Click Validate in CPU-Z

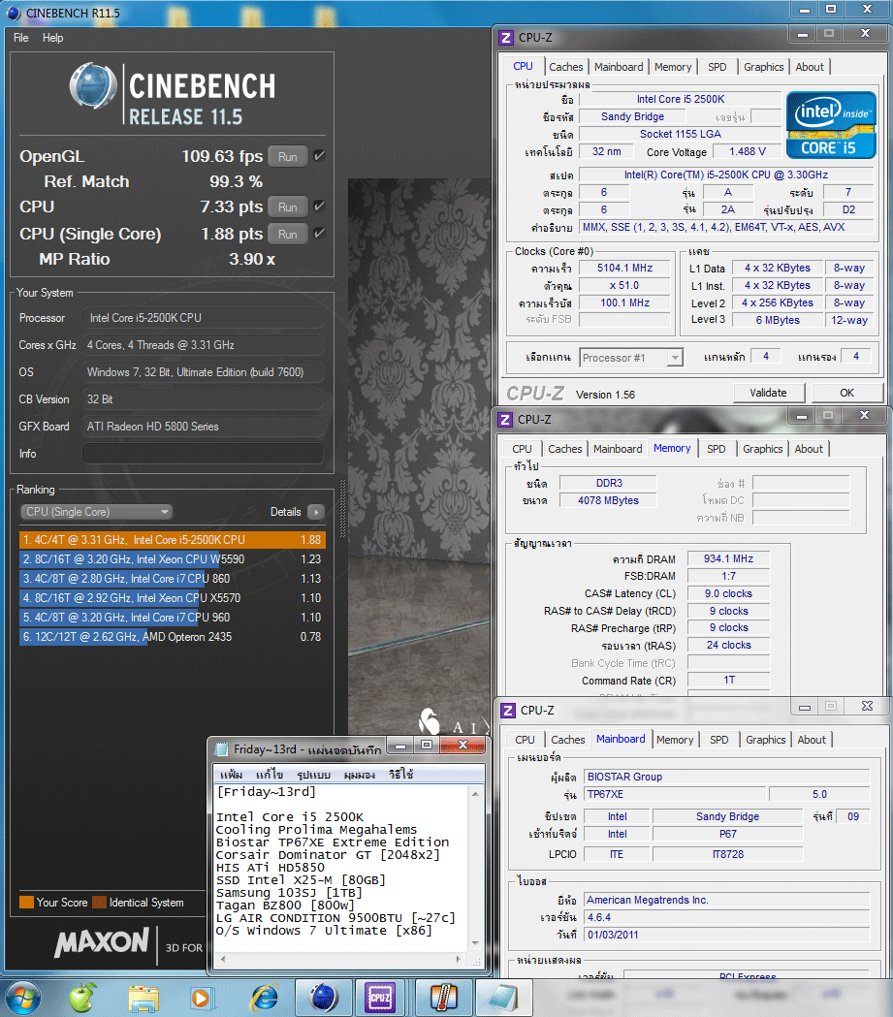pyautogui.click(x=769, y=393)
